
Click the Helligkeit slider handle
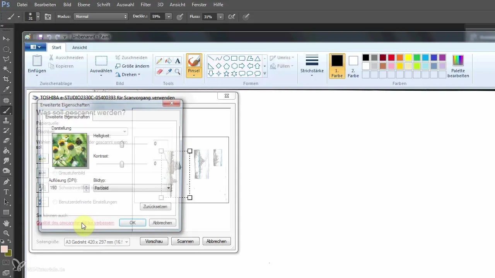coord(122,144)
